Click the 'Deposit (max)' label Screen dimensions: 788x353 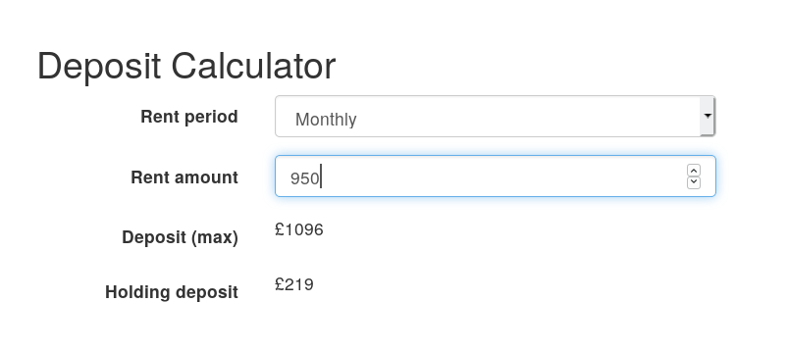click(180, 237)
